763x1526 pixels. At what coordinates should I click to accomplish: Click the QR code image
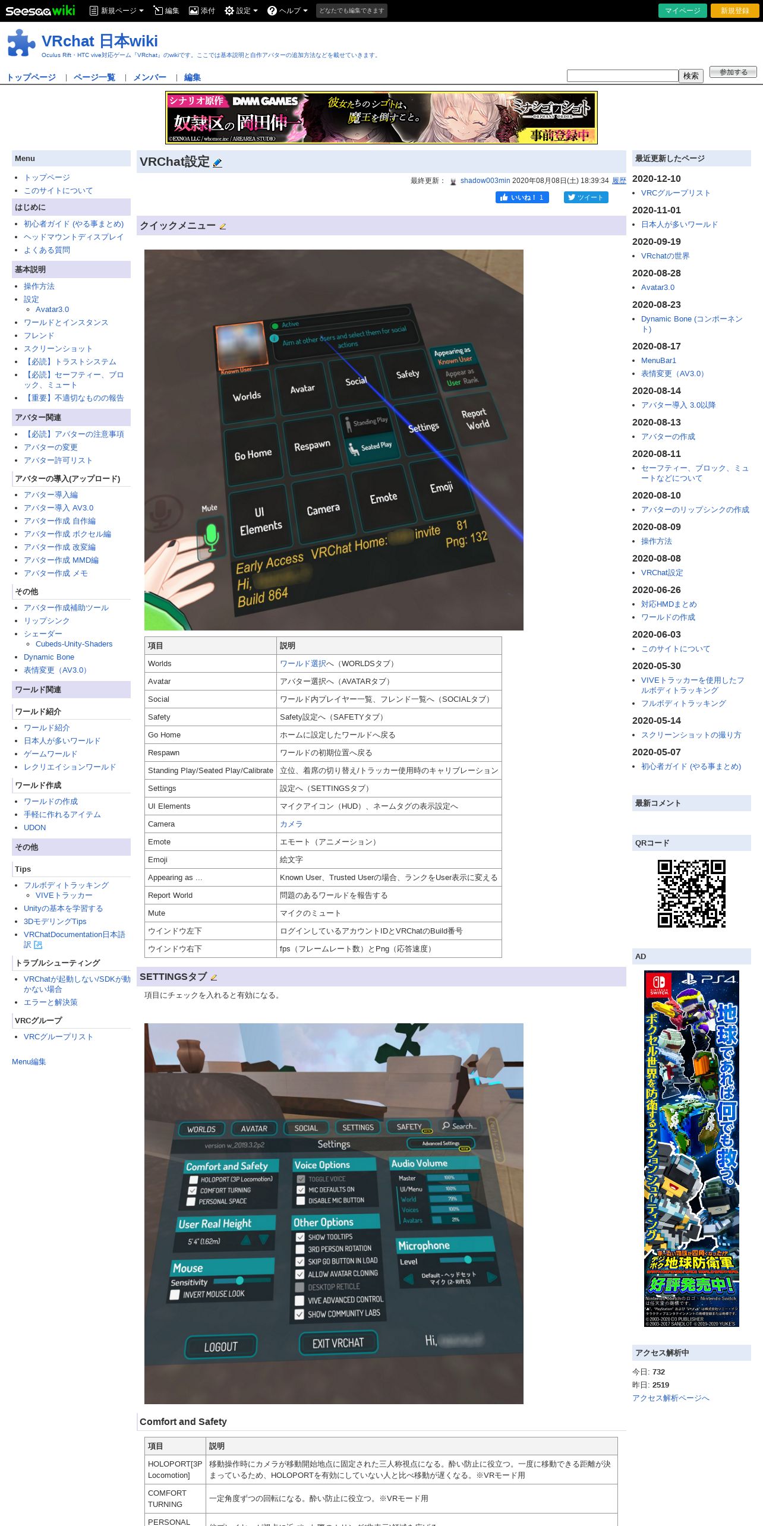pos(692,894)
